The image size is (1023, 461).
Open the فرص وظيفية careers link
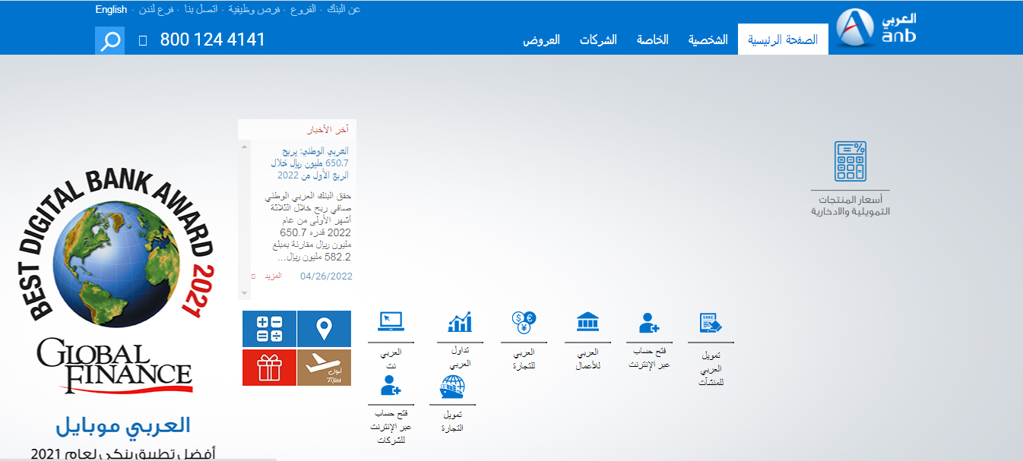(255, 10)
